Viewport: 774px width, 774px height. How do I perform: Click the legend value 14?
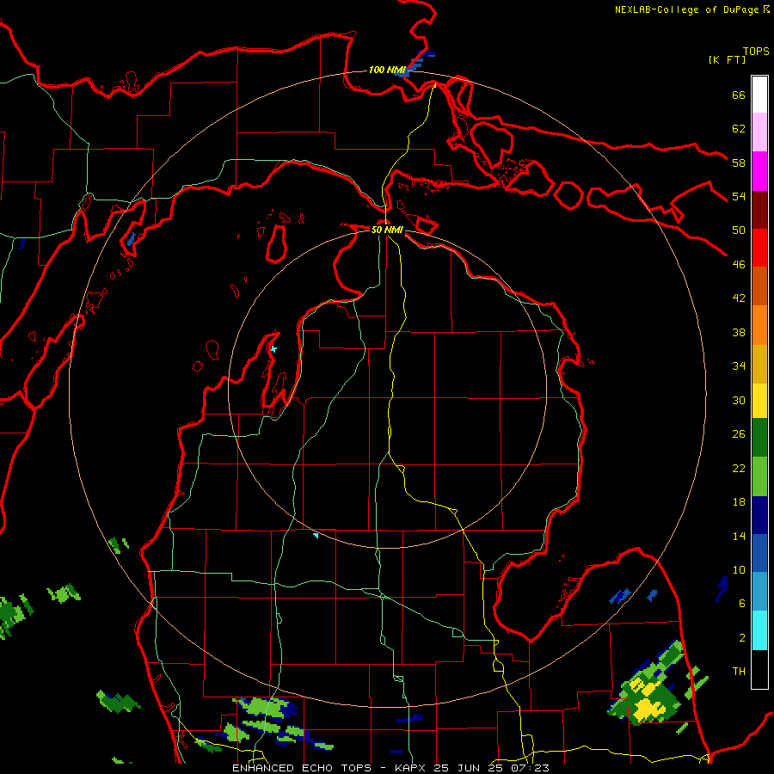[x=739, y=536]
